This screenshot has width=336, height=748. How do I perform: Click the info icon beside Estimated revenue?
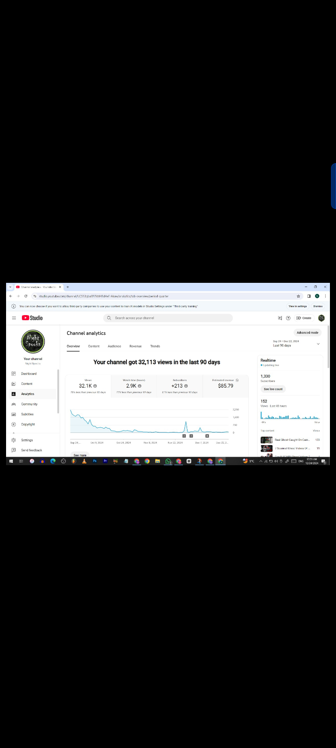click(x=237, y=380)
